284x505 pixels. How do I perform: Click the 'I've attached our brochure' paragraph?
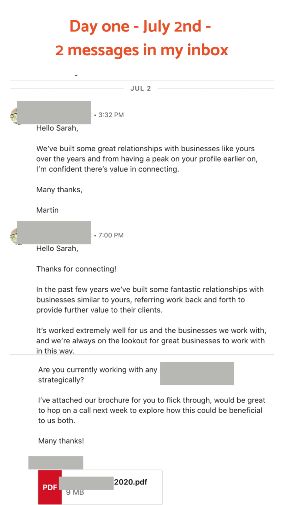(152, 410)
